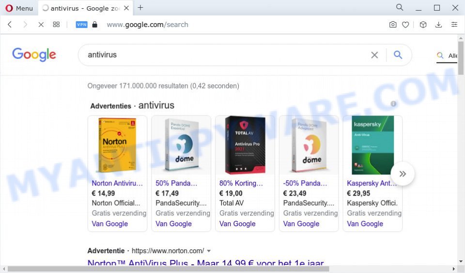This screenshot has height=273, width=465.
Task: Click Van Google under Kaspersky ad
Action: point(365,224)
